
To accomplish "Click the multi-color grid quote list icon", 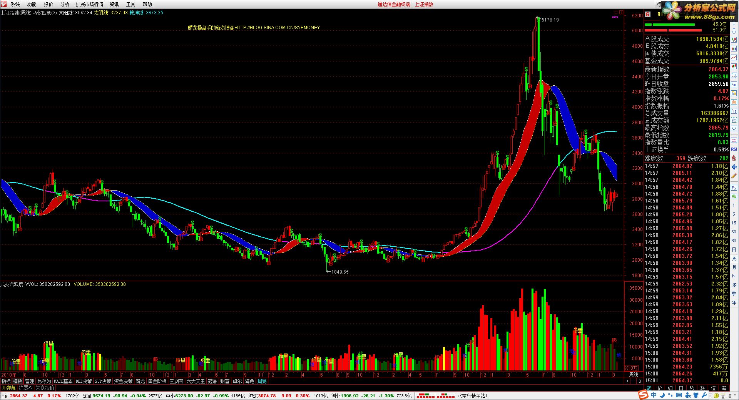I will click(734, 48).
